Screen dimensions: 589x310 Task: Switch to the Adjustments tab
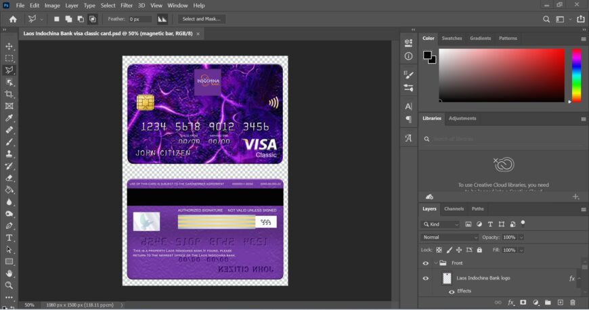(462, 118)
